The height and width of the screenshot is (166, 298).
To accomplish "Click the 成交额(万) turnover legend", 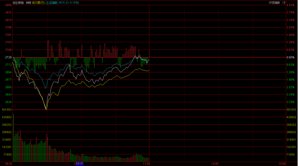I will [38, 3].
